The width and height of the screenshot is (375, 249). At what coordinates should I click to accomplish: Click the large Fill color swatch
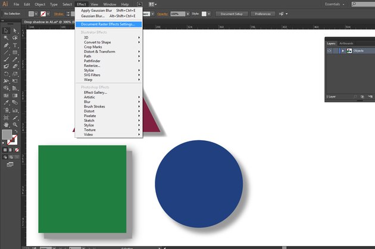(7, 134)
